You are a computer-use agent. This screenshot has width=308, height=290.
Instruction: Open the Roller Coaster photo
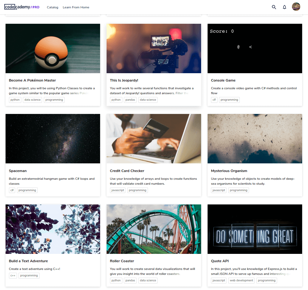point(154,229)
